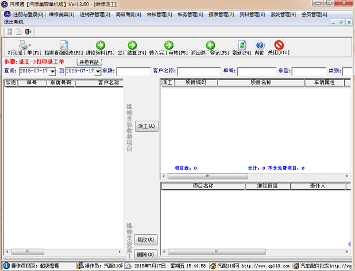Open the 维修美容[1] menu
Image resolution: width=355 pixels, height=271 pixels.
coord(61,14)
